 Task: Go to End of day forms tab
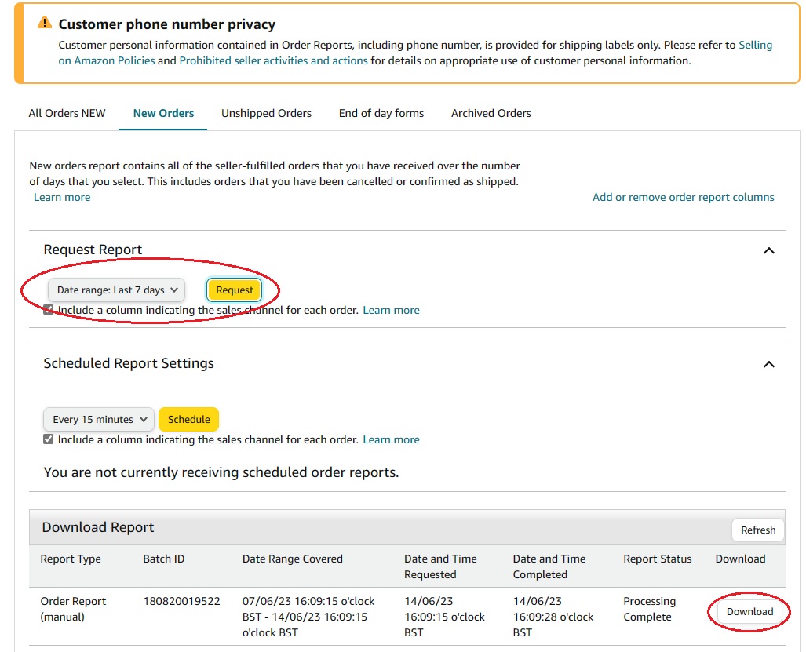point(381,113)
